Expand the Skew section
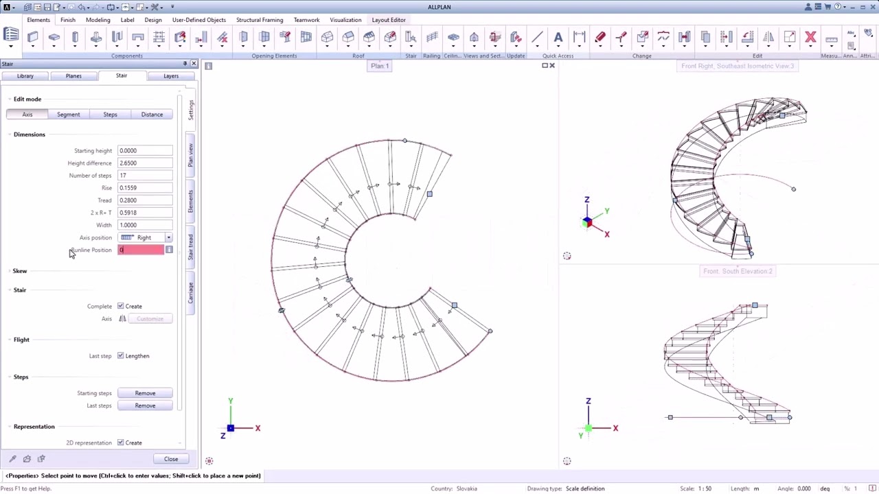This screenshot has height=494, width=879. click(x=19, y=271)
